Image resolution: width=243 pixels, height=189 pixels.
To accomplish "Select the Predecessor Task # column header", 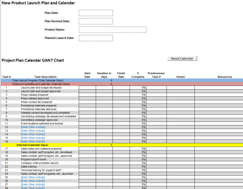I will tap(156, 75).
